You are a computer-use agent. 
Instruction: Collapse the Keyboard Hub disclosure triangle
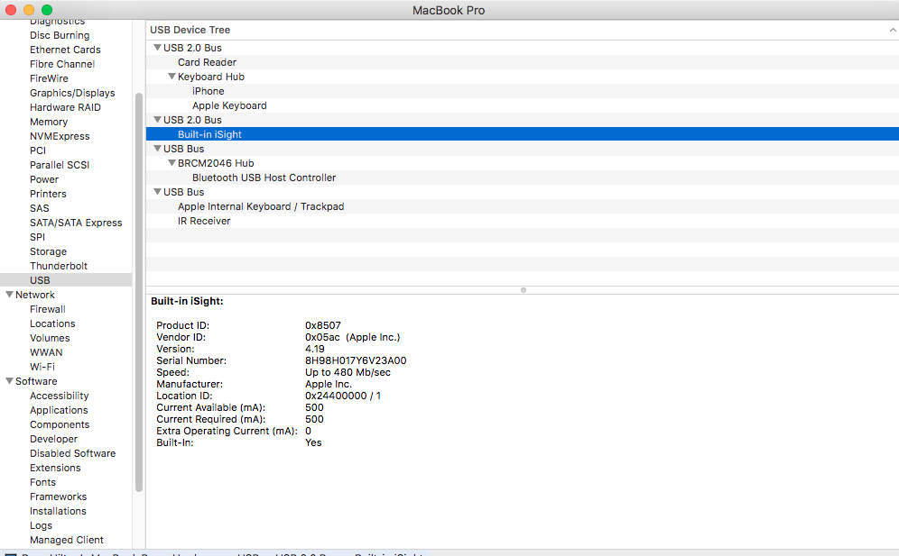[171, 77]
